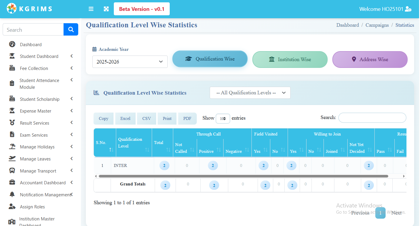Export table using the Excel button
Viewport: 420px width, 226px height.
click(125, 118)
